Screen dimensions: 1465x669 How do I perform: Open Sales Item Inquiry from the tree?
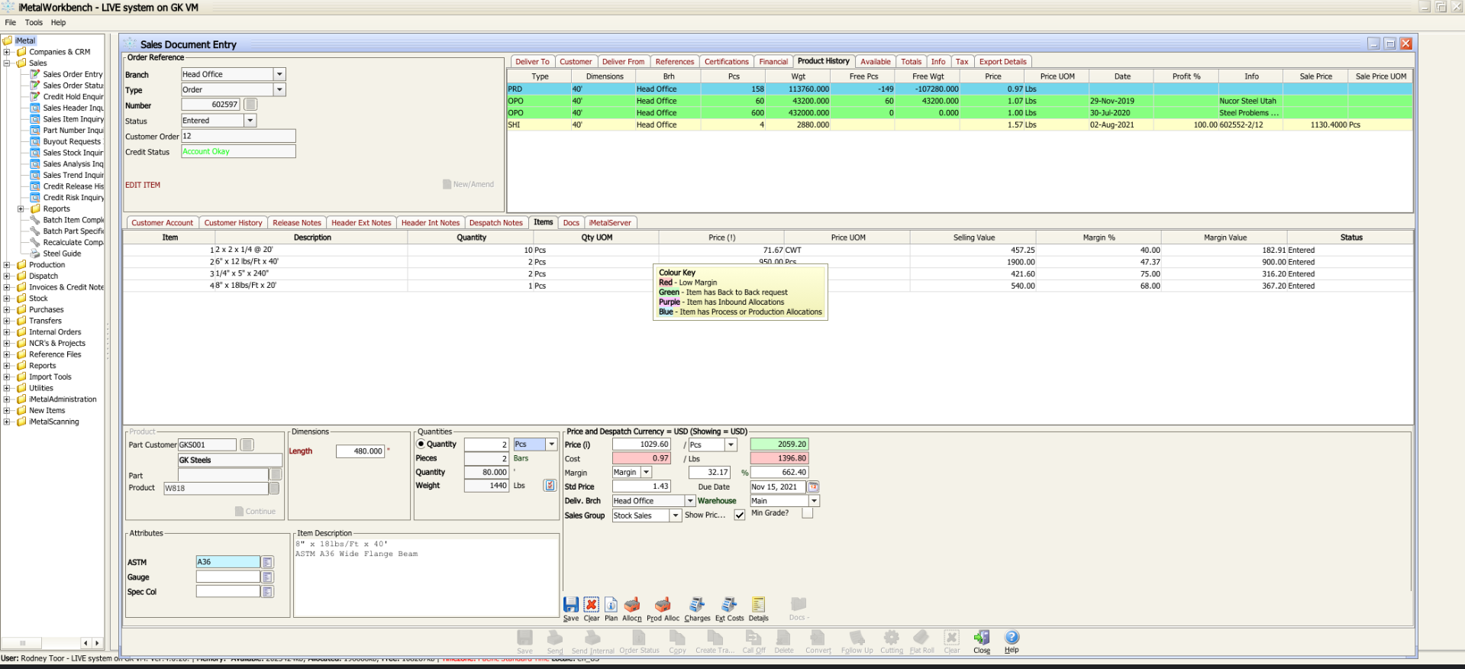coord(73,119)
